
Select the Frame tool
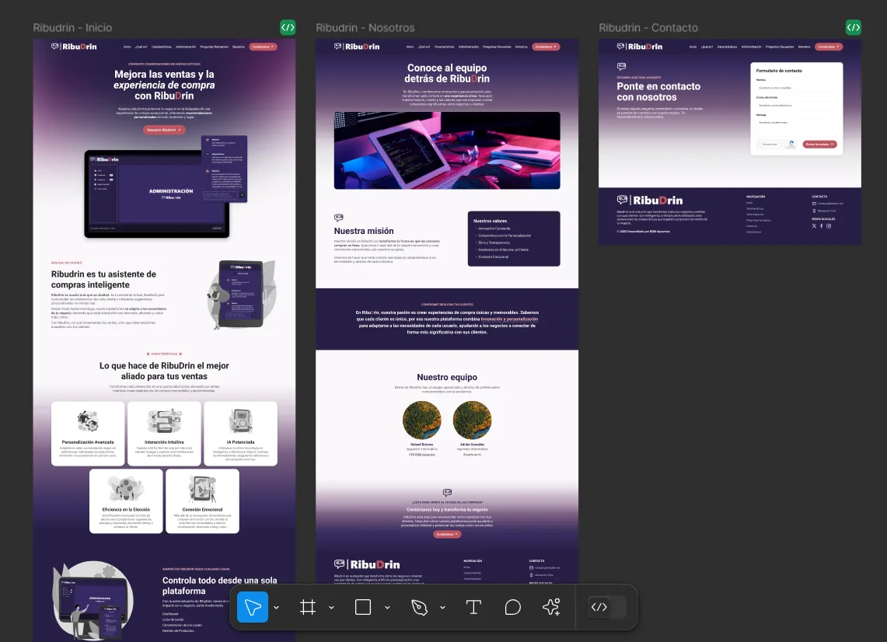[308, 607]
